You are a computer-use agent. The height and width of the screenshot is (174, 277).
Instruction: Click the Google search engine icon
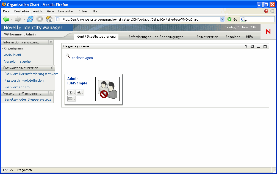(243, 20)
